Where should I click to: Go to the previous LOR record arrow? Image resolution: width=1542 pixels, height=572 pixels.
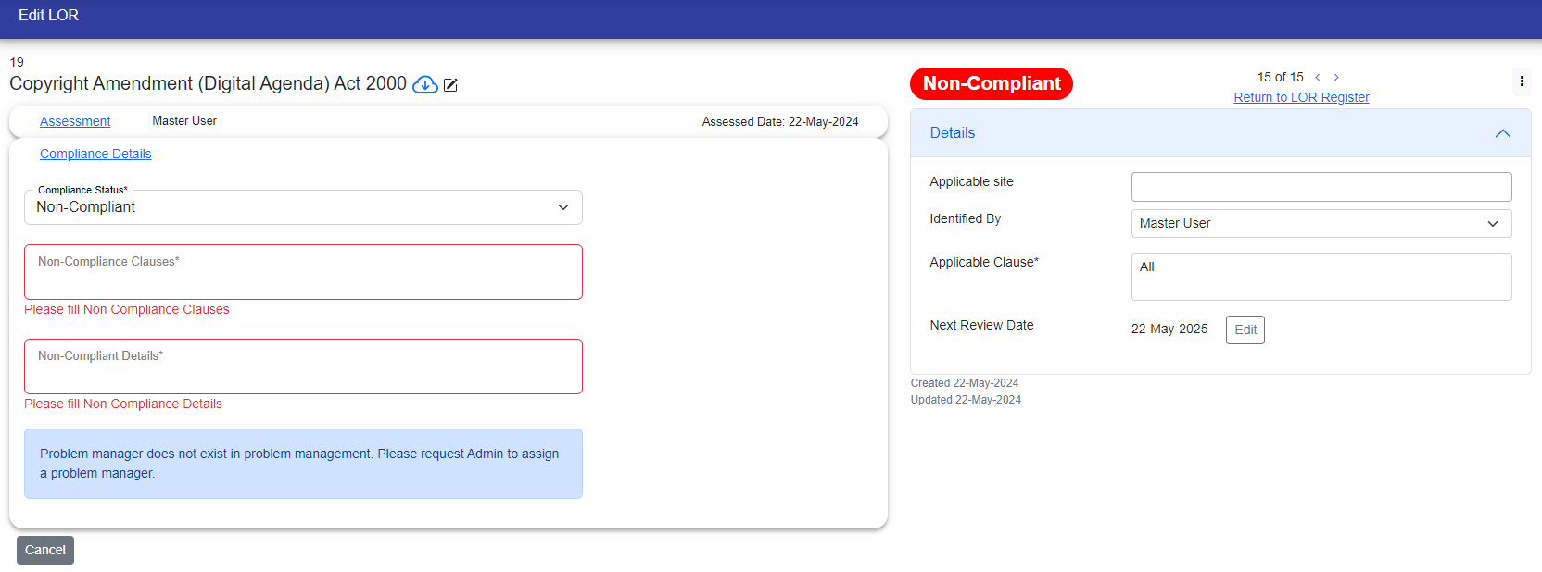pos(1317,78)
